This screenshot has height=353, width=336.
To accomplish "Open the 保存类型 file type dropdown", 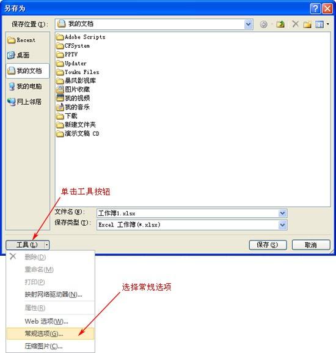I will tap(282, 225).
